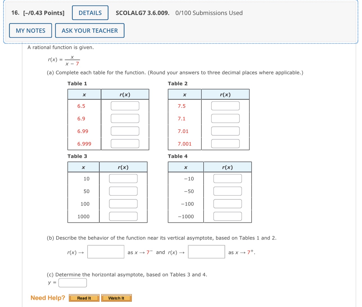
Task: Select the r(x) answer box for x = 6.5
Action: click(125, 106)
